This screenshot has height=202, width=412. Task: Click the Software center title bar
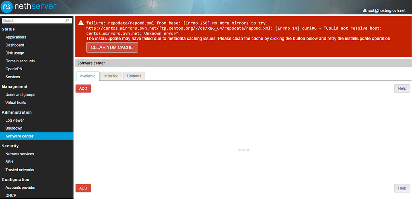click(x=243, y=63)
